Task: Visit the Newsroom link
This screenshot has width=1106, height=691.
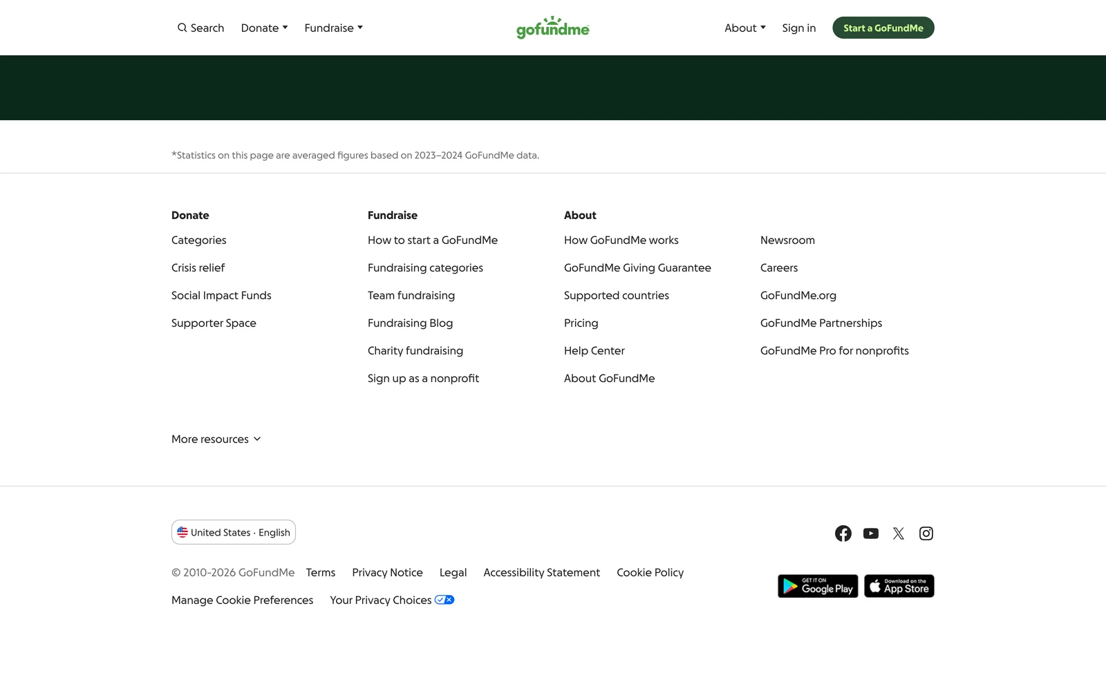Action: point(787,240)
